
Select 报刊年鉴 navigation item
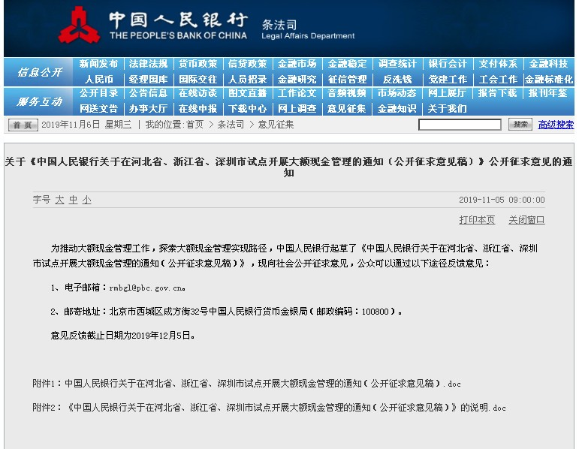pyautogui.click(x=547, y=93)
